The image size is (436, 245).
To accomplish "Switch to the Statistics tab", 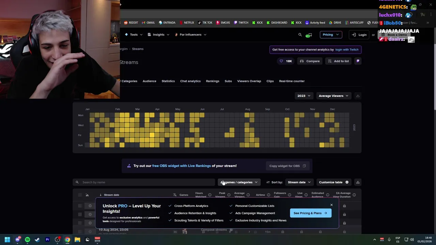I will [x=168, y=81].
